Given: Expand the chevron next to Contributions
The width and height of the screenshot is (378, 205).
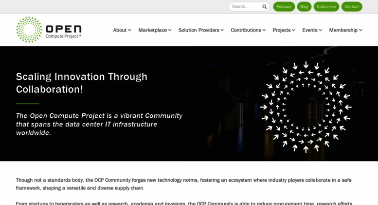Looking at the screenshot, I should [x=264, y=30].
